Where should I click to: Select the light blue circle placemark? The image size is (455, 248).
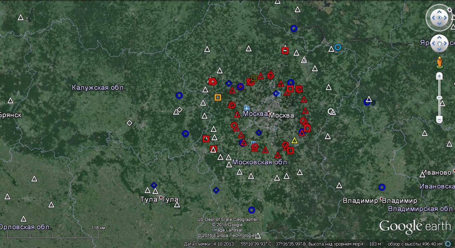point(338,47)
